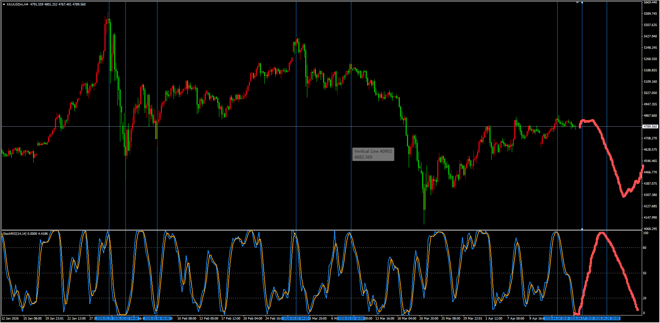Click the 12 Jan 2026 time axis label
Viewport: 660px width, 323px height.
pos(10,319)
